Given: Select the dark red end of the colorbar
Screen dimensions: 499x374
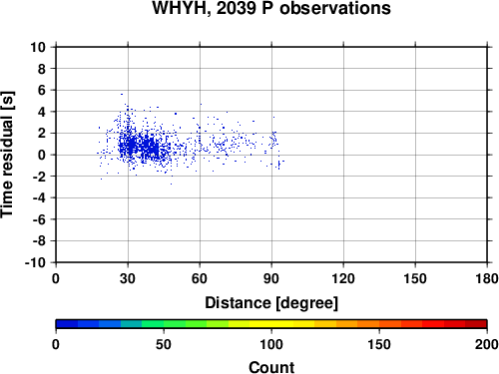Looking at the screenshot, I should 476,324.
